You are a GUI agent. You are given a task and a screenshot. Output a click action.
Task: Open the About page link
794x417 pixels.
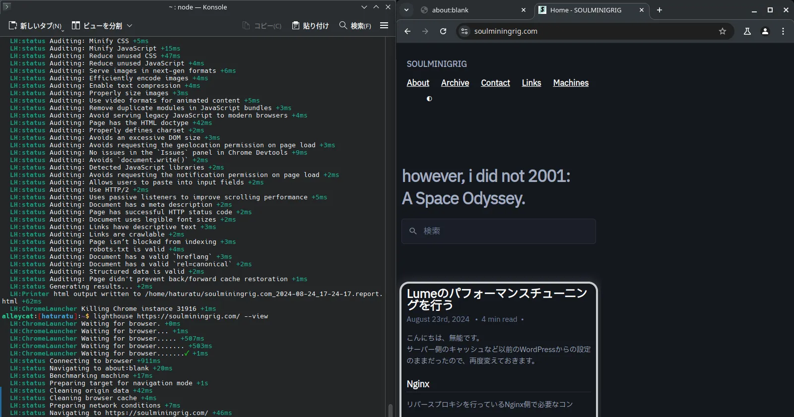coord(418,83)
